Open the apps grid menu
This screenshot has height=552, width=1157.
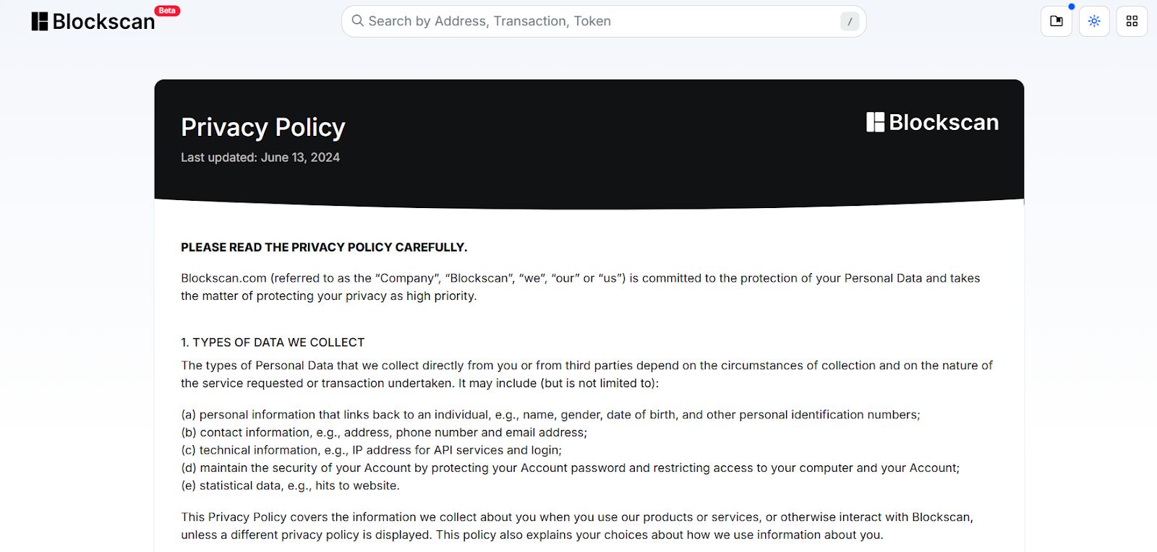[1132, 22]
